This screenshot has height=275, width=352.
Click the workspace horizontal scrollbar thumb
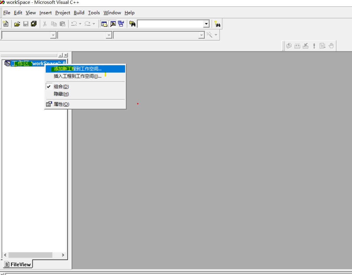tap(30, 255)
